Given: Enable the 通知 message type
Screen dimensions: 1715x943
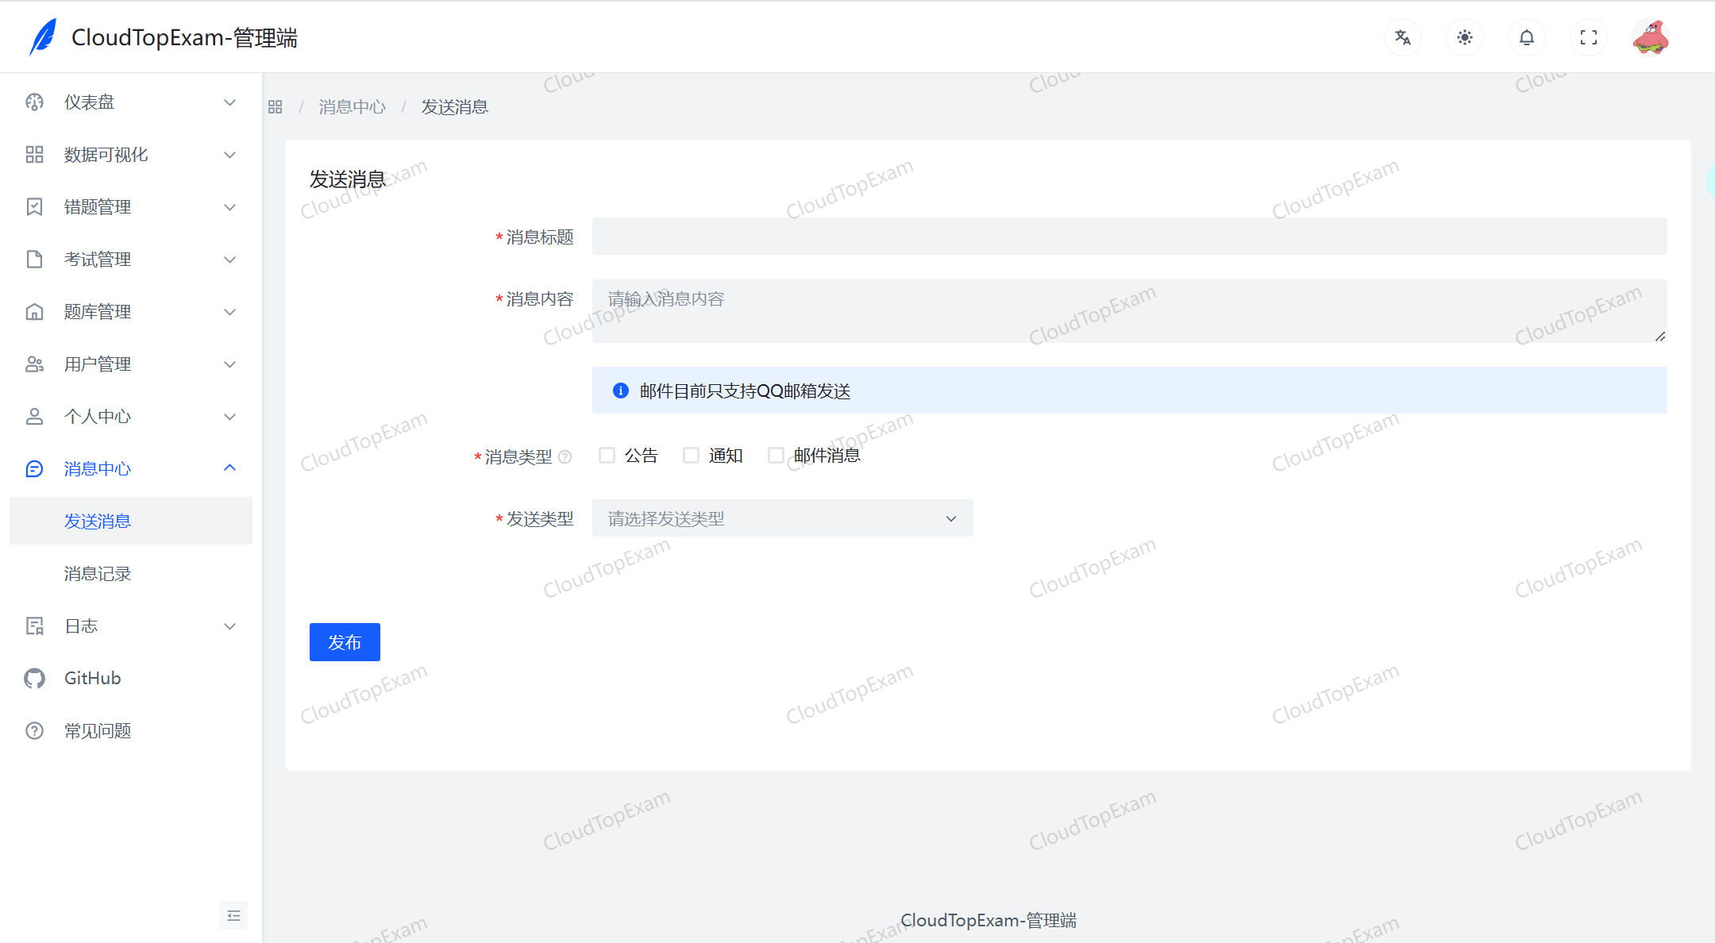Looking at the screenshot, I should coord(692,455).
